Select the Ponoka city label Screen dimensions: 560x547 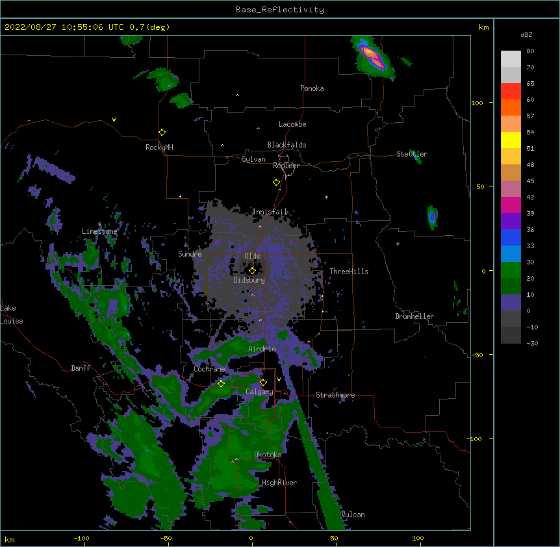coord(312,88)
